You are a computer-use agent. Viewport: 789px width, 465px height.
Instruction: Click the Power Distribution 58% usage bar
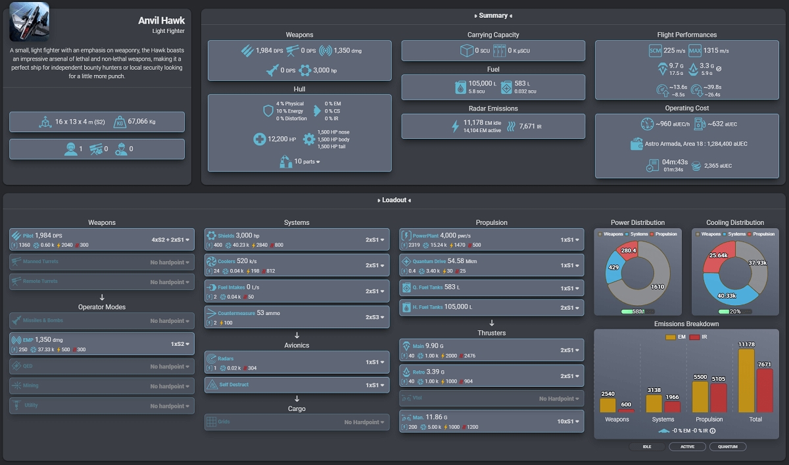click(632, 311)
